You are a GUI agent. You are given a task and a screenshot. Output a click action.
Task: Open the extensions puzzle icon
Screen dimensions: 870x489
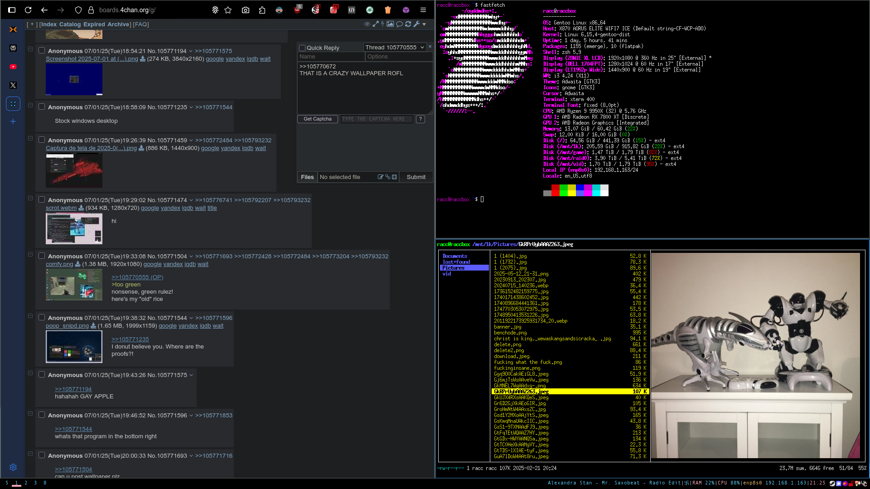[x=262, y=10]
